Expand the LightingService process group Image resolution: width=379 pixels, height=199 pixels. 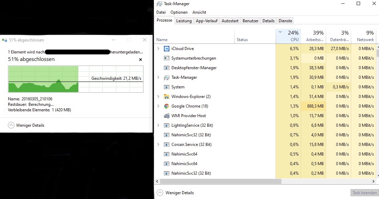158,125
